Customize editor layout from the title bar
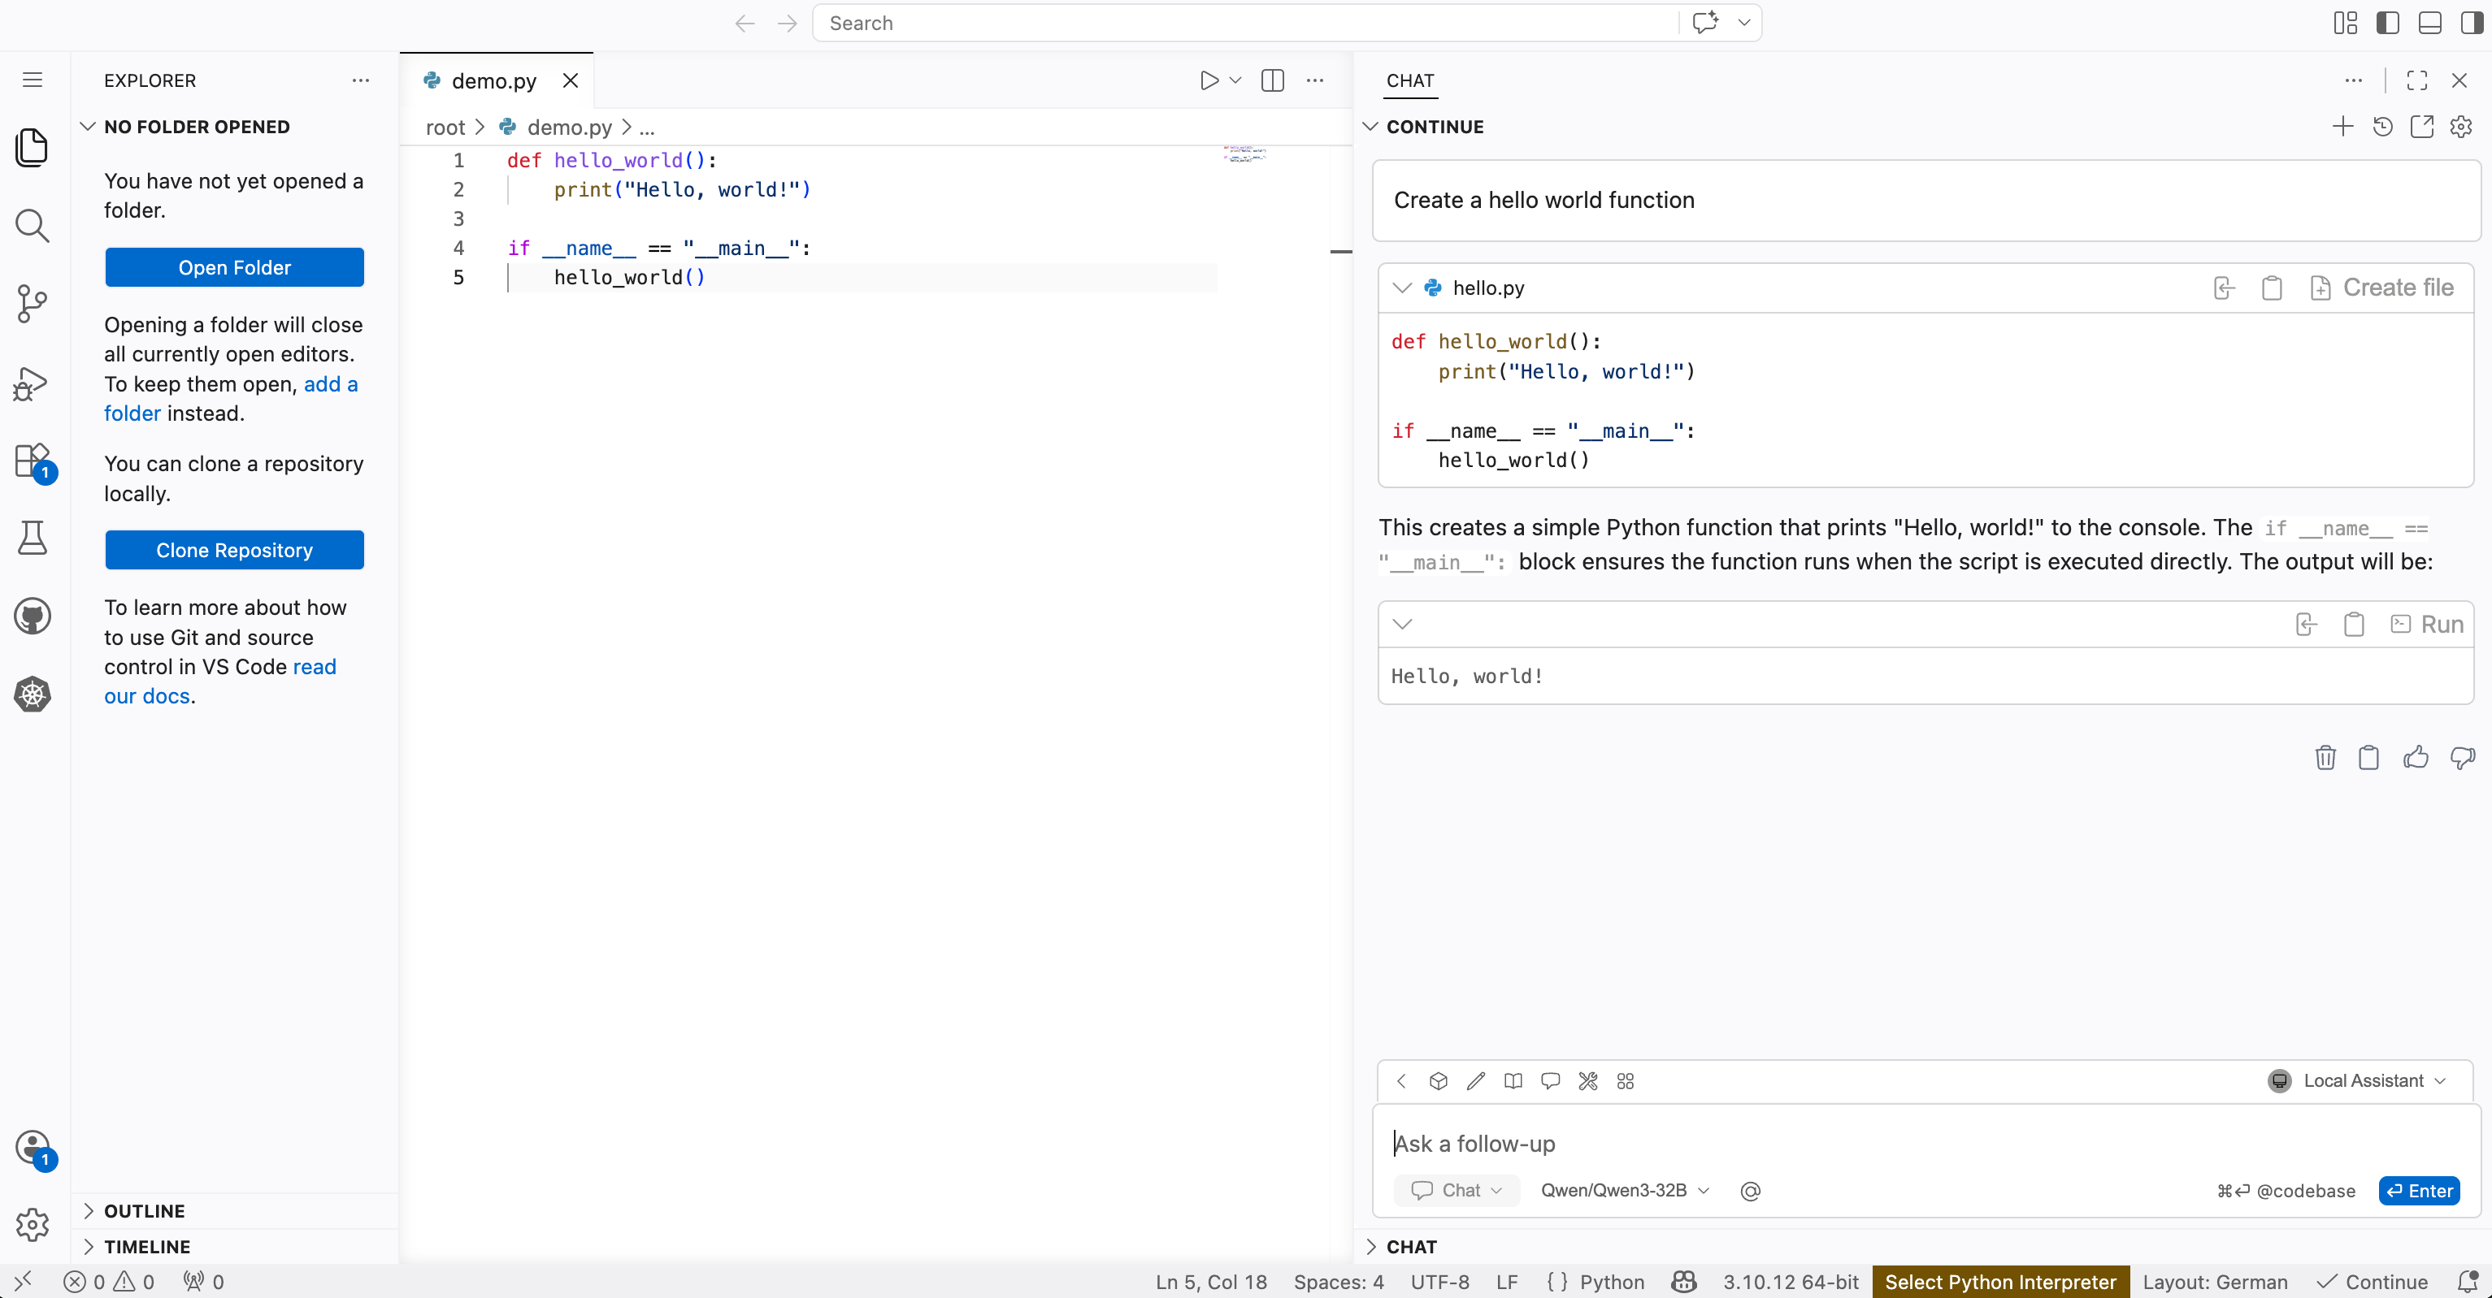 tap(2345, 24)
